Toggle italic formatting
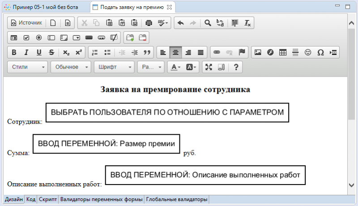 pos(26,52)
